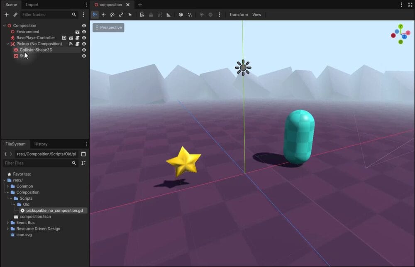Collapse the Scripts folder

coord(11,198)
